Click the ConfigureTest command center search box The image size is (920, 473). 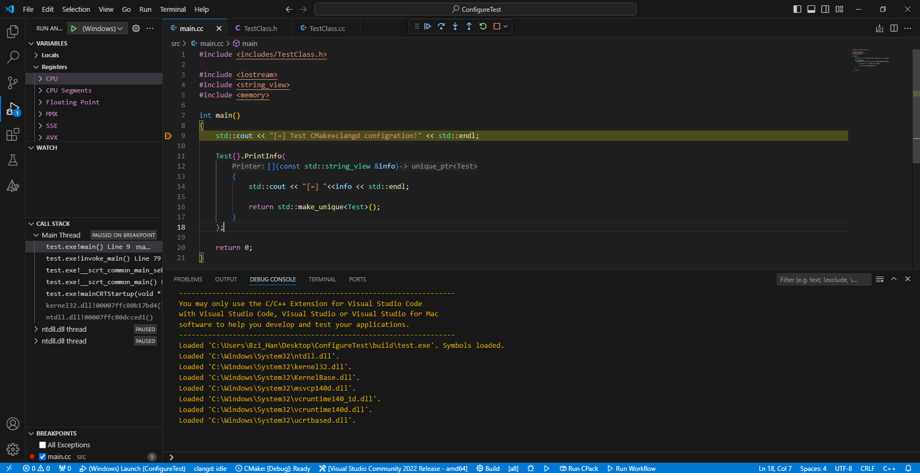click(x=476, y=9)
